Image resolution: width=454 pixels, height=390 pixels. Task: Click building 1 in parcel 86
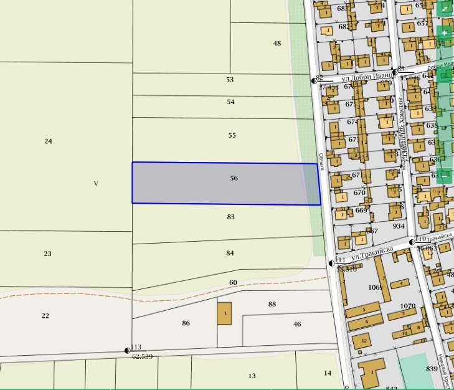pyautogui.click(x=224, y=313)
